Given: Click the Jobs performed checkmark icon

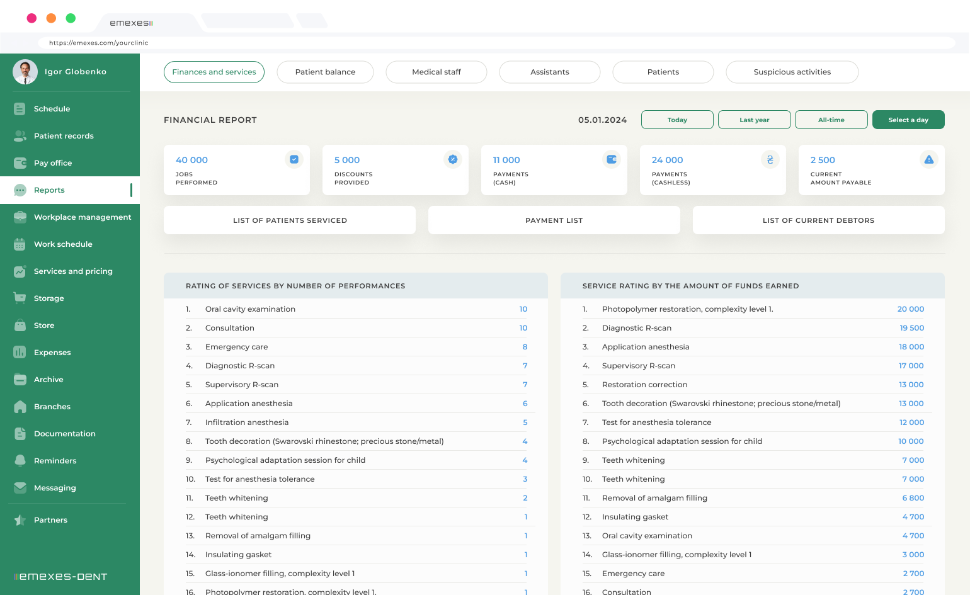Looking at the screenshot, I should [294, 159].
